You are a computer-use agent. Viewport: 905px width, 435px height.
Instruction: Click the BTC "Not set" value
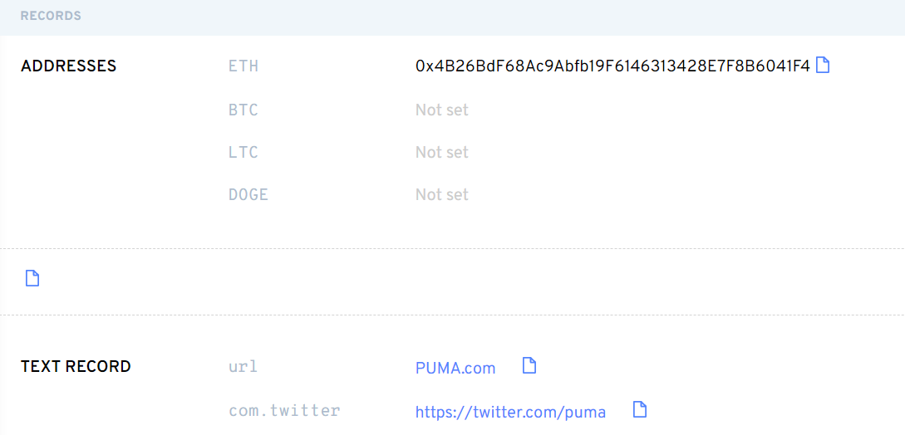pyautogui.click(x=441, y=110)
